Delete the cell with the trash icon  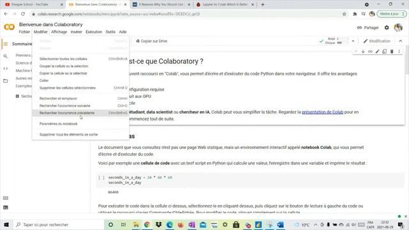tap(392, 51)
